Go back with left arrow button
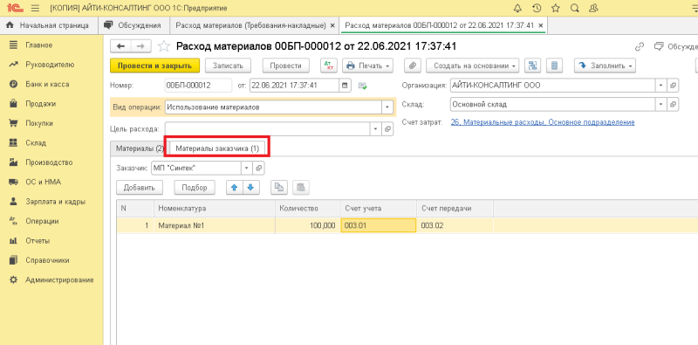Viewport: 698px width, 345px height. coord(120,46)
